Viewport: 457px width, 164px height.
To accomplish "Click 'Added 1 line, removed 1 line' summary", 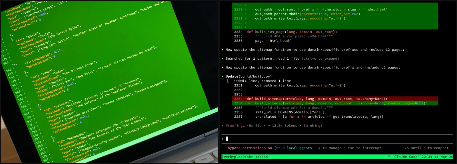I will coord(262,81).
